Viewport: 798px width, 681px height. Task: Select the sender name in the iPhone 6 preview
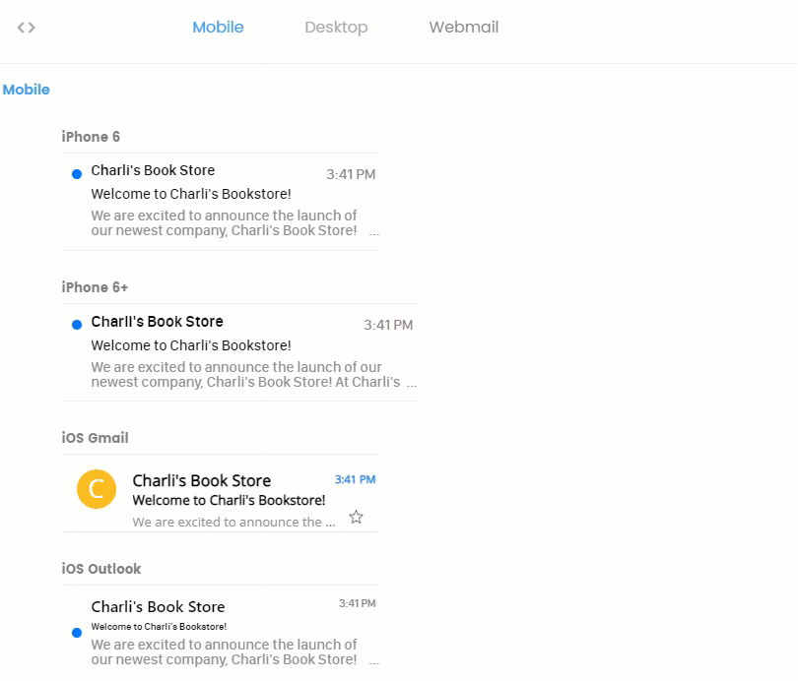[x=153, y=170]
